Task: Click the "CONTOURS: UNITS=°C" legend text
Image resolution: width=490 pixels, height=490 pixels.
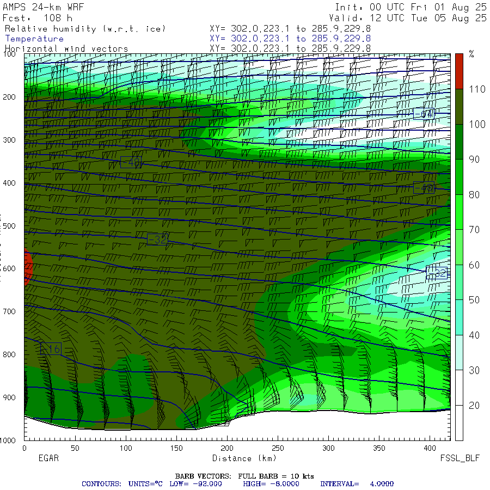Action: tap(122, 484)
